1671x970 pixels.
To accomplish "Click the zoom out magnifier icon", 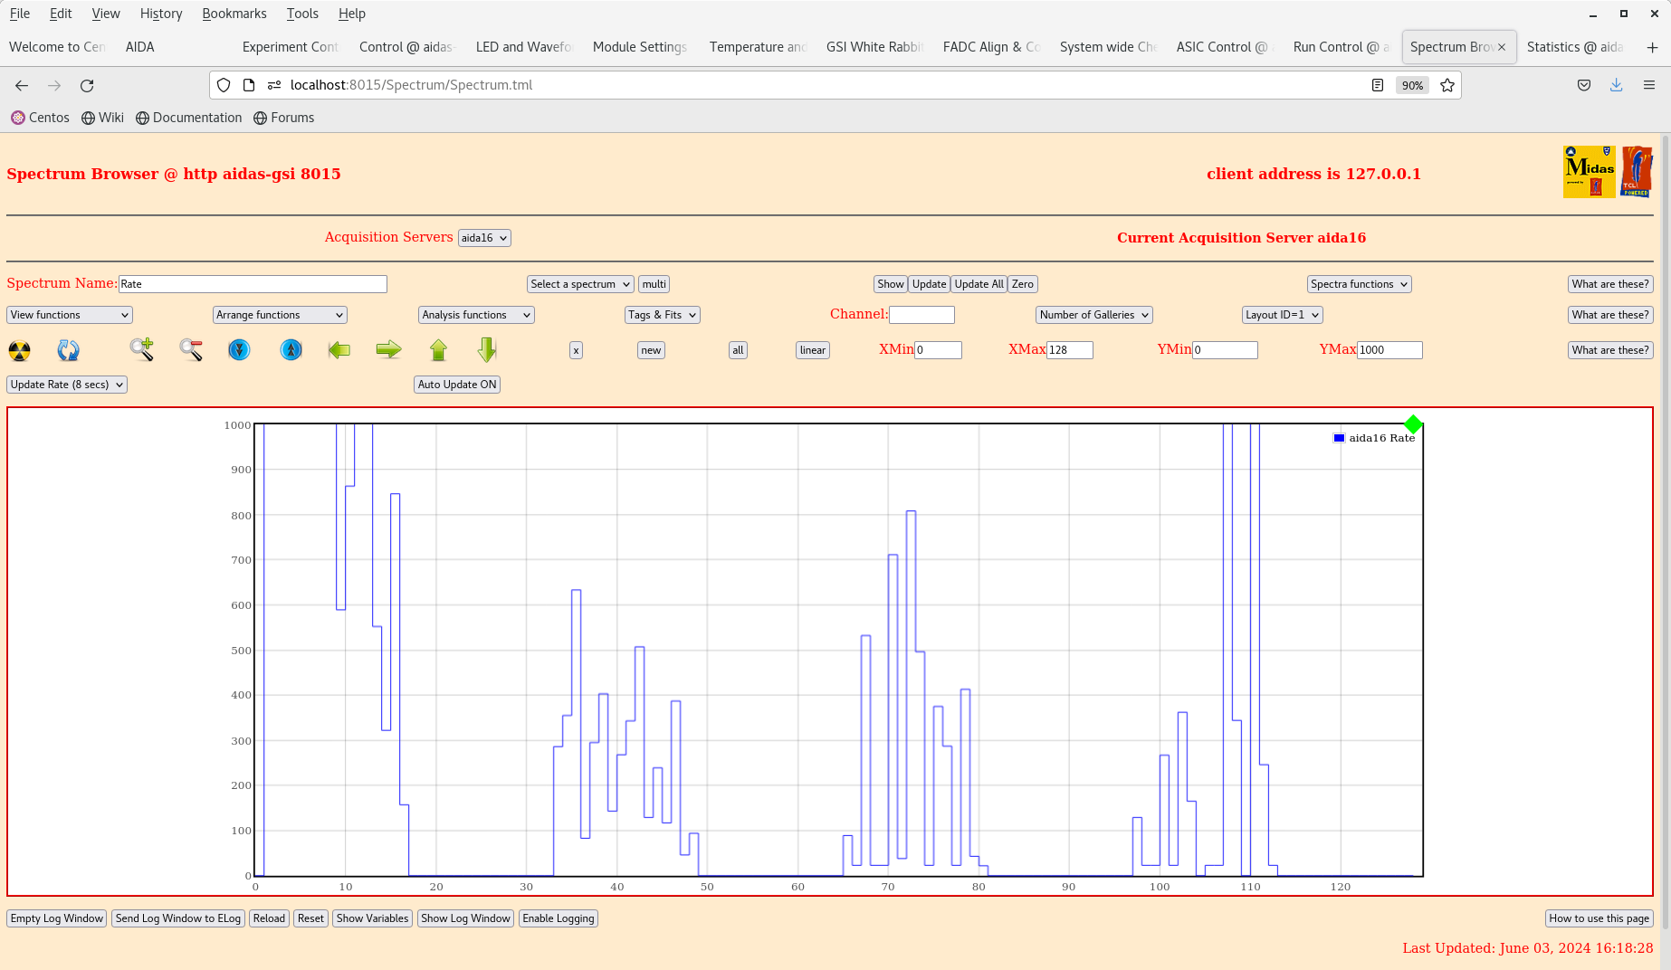I will pos(191,349).
